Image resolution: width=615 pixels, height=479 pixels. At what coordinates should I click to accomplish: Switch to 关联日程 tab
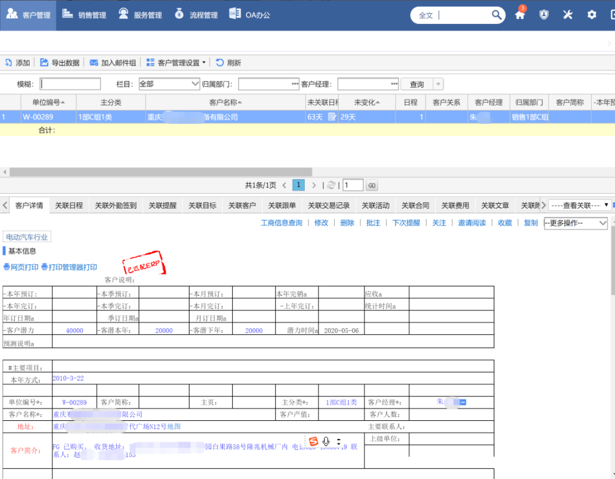(69, 206)
